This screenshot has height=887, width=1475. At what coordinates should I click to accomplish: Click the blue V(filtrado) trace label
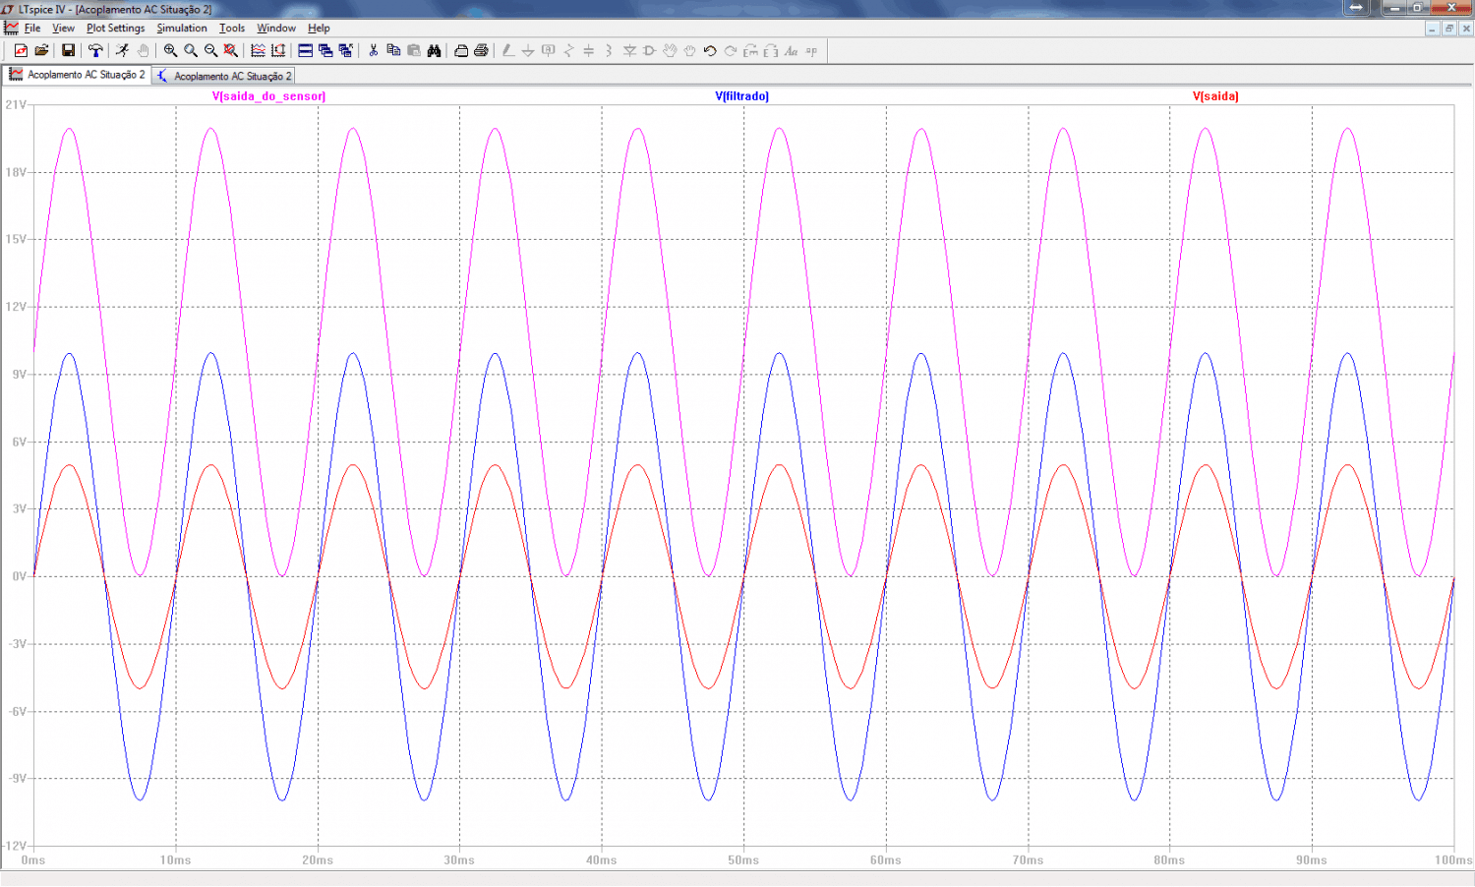(741, 96)
